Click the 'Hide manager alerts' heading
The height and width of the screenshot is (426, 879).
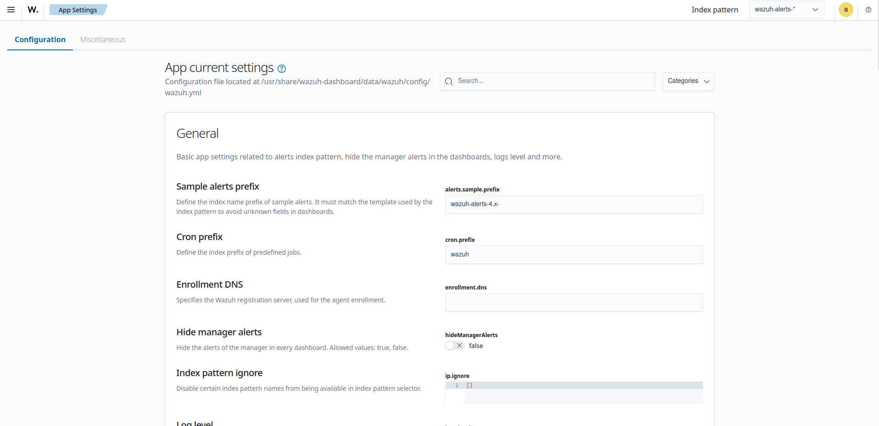tap(219, 332)
